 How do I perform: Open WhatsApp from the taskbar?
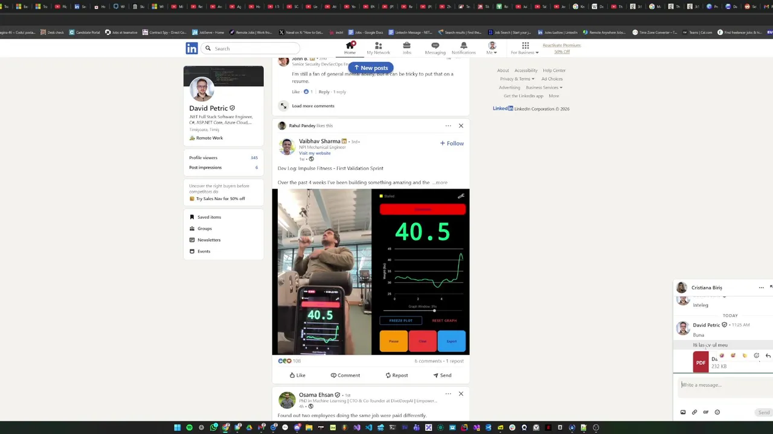(214, 428)
